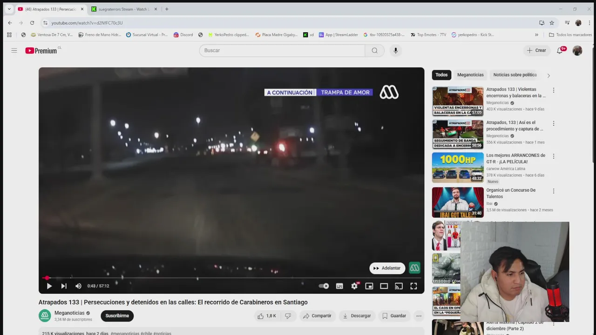
Task: Skip to the next video
Action: [x=64, y=286]
